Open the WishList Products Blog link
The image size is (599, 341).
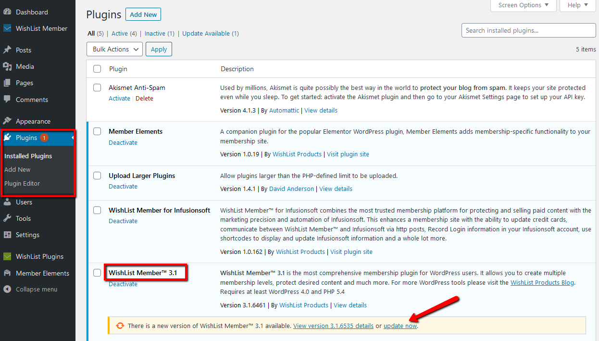542,282
